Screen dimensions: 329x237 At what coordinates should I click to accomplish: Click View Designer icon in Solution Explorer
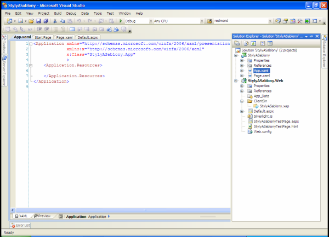coord(270,43)
